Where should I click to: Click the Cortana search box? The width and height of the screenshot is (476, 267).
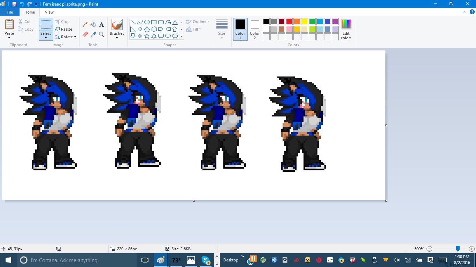(77, 260)
